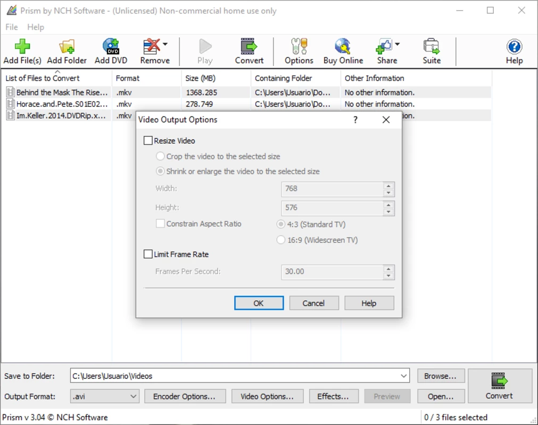Image resolution: width=538 pixels, height=425 pixels.
Task: Enable the Resize Video checkbox
Action: click(x=148, y=141)
